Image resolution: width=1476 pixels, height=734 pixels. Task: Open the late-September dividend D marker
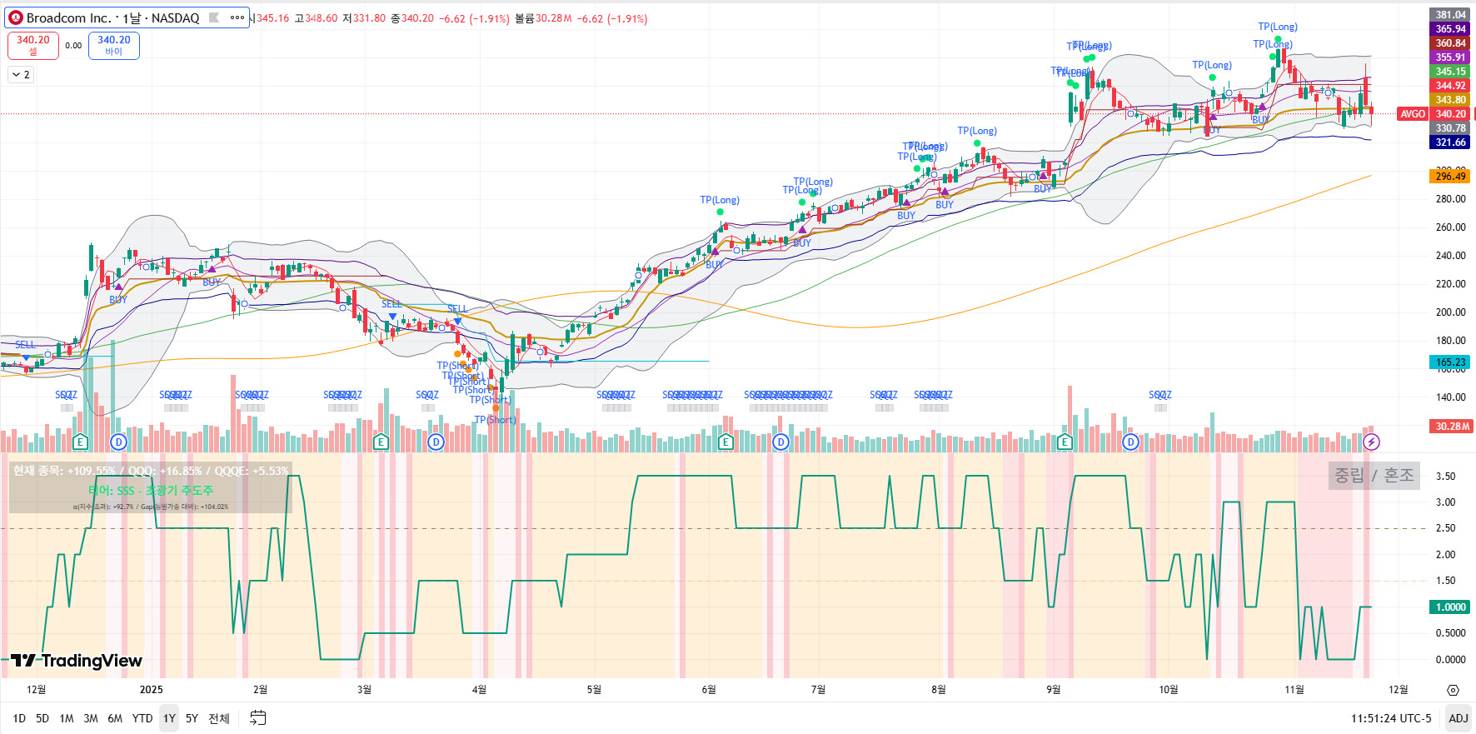coord(1130,442)
